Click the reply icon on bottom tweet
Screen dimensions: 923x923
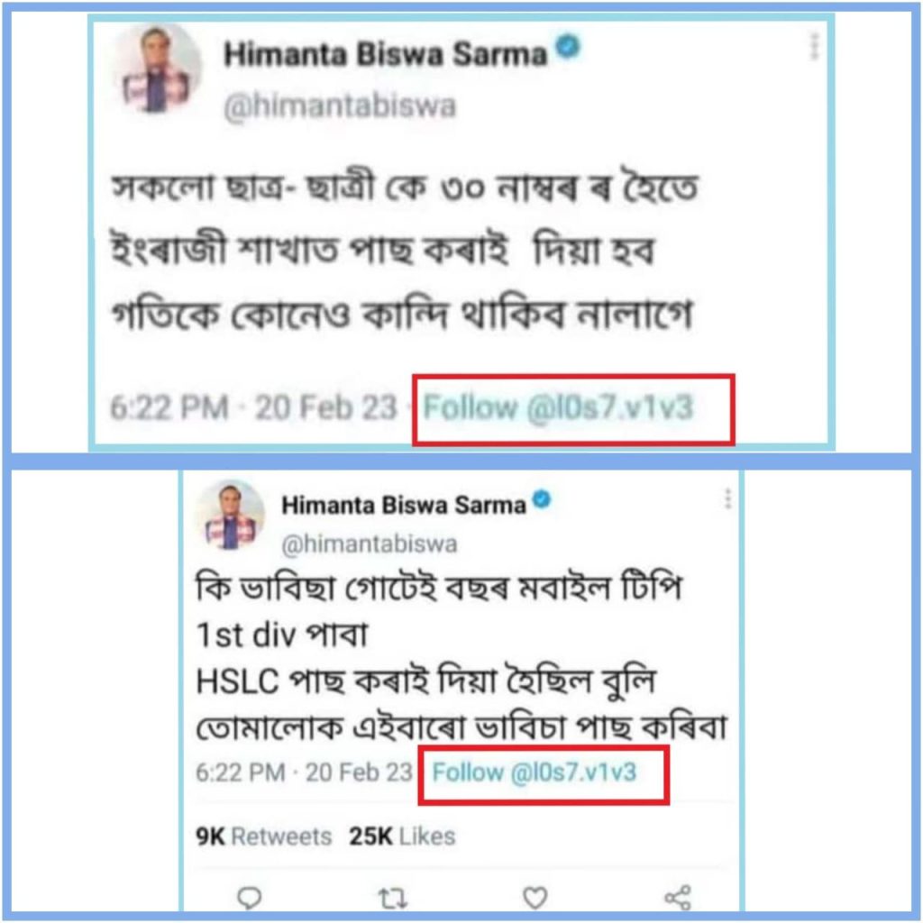249,898
